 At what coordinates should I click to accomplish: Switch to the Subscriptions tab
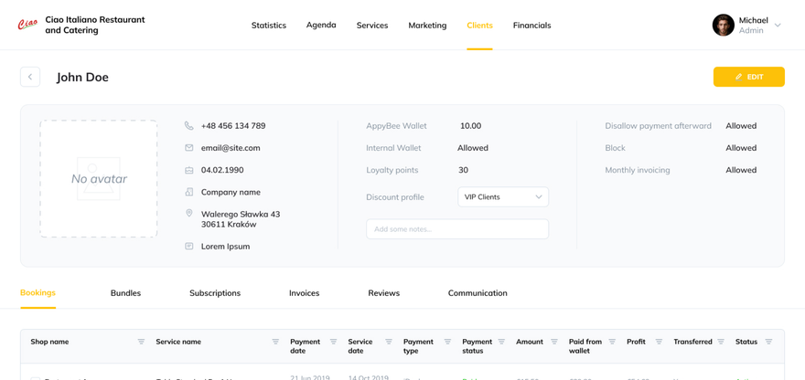click(x=215, y=293)
